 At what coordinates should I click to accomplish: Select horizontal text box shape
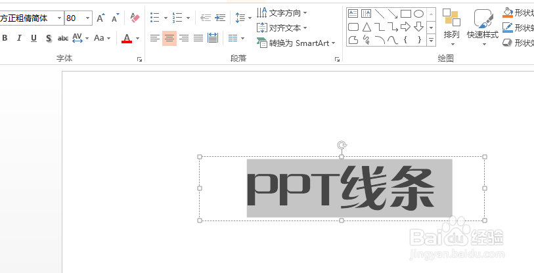tap(353, 14)
